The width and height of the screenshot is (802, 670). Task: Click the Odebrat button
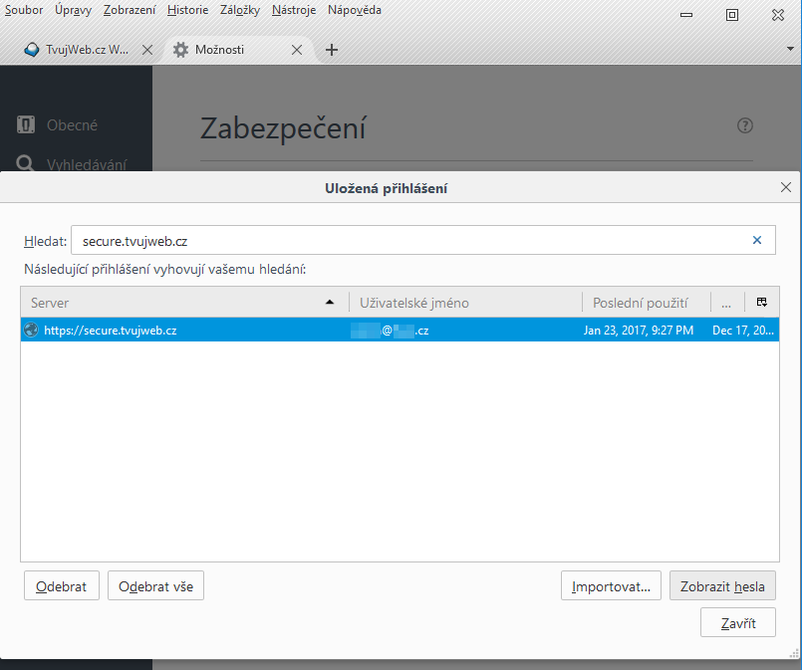tap(61, 586)
